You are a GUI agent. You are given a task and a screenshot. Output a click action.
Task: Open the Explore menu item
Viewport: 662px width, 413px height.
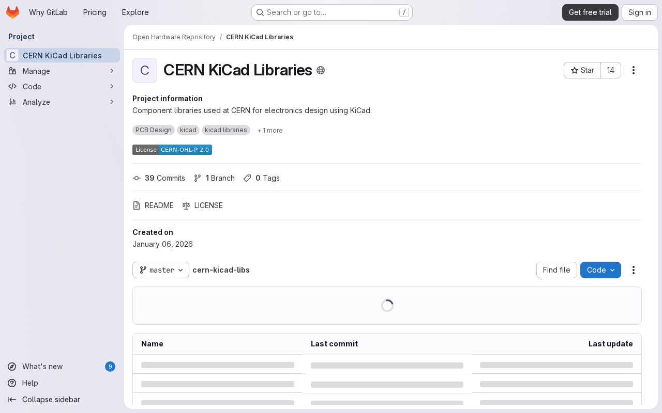tap(135, 12)
